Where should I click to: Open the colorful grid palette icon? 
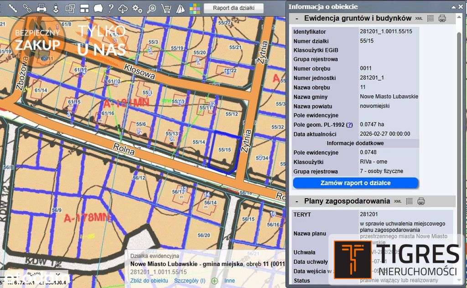195,9
